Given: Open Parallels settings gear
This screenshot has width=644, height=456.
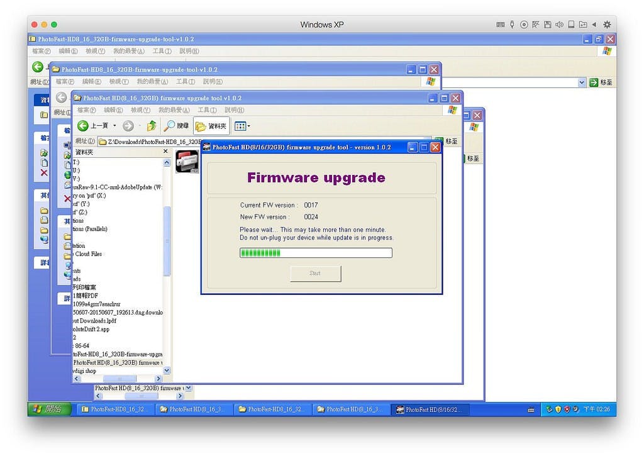Looking at the screenshot, I should click(607, 25).
